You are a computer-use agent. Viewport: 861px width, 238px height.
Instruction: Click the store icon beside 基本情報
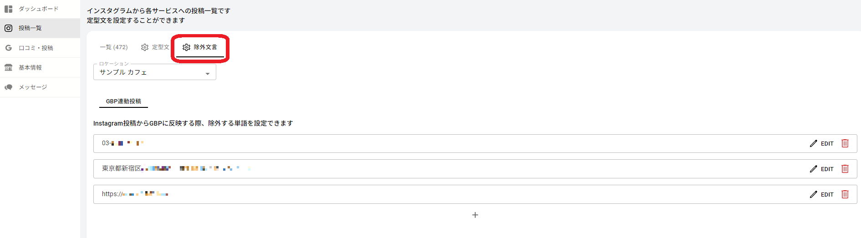(8, 68)
